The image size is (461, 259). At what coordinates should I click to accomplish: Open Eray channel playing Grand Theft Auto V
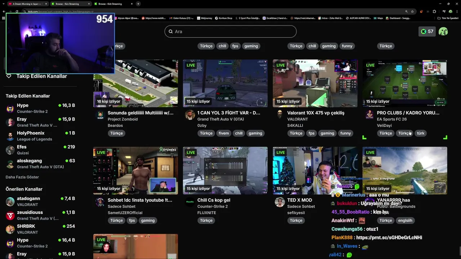point(40,122)
